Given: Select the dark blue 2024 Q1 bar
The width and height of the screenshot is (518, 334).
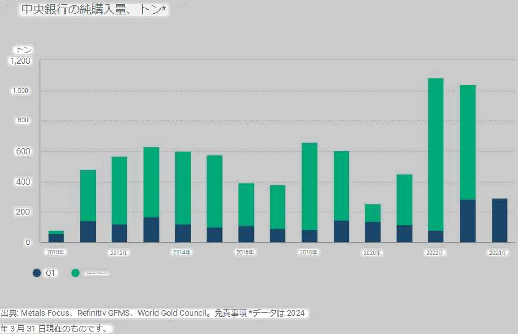Looking at the screenshot, I should [x=499, y=221].
